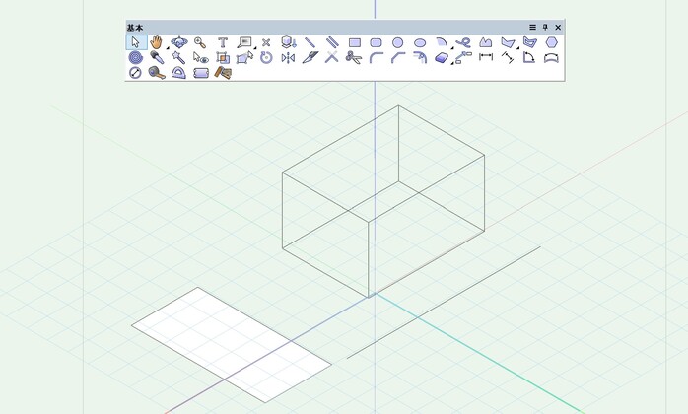Activate the Clip eraser tool
The width and height of the screenshot is (688, 414).
click(x=443, y=58)
